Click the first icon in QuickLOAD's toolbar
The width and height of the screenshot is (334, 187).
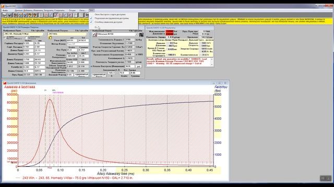[5, 15]
